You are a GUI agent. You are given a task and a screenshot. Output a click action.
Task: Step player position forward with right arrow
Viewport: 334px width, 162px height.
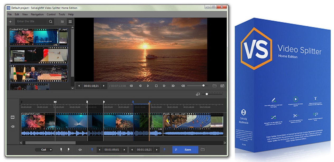pyautogui.click(x=104, y=86)
